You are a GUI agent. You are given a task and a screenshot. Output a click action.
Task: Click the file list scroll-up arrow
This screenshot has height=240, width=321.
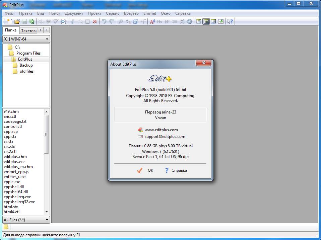(47, 111)
